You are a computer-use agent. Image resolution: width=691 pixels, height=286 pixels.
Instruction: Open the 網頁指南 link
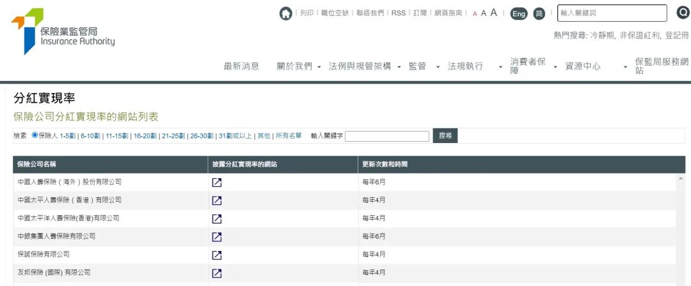coord(448,13)
